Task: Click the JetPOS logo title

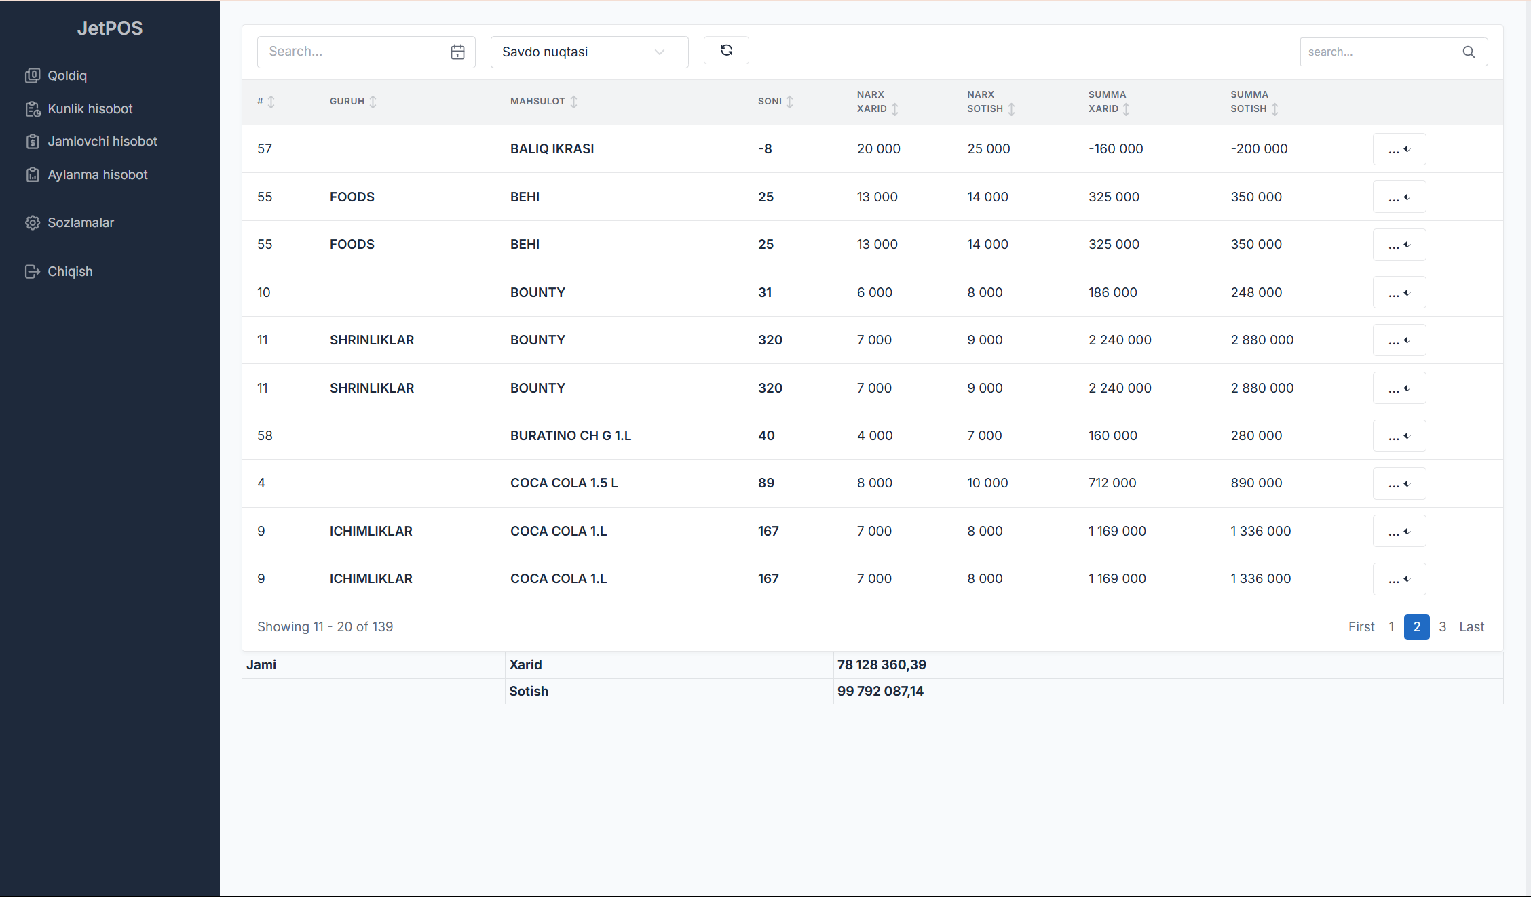Action: pos(110,28)
